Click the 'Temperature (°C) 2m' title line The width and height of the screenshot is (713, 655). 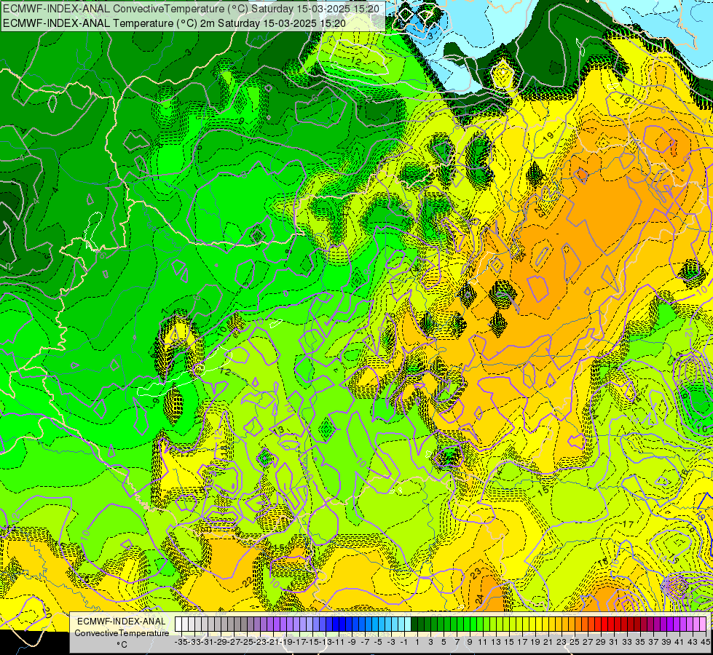click(x=174, y=23)
